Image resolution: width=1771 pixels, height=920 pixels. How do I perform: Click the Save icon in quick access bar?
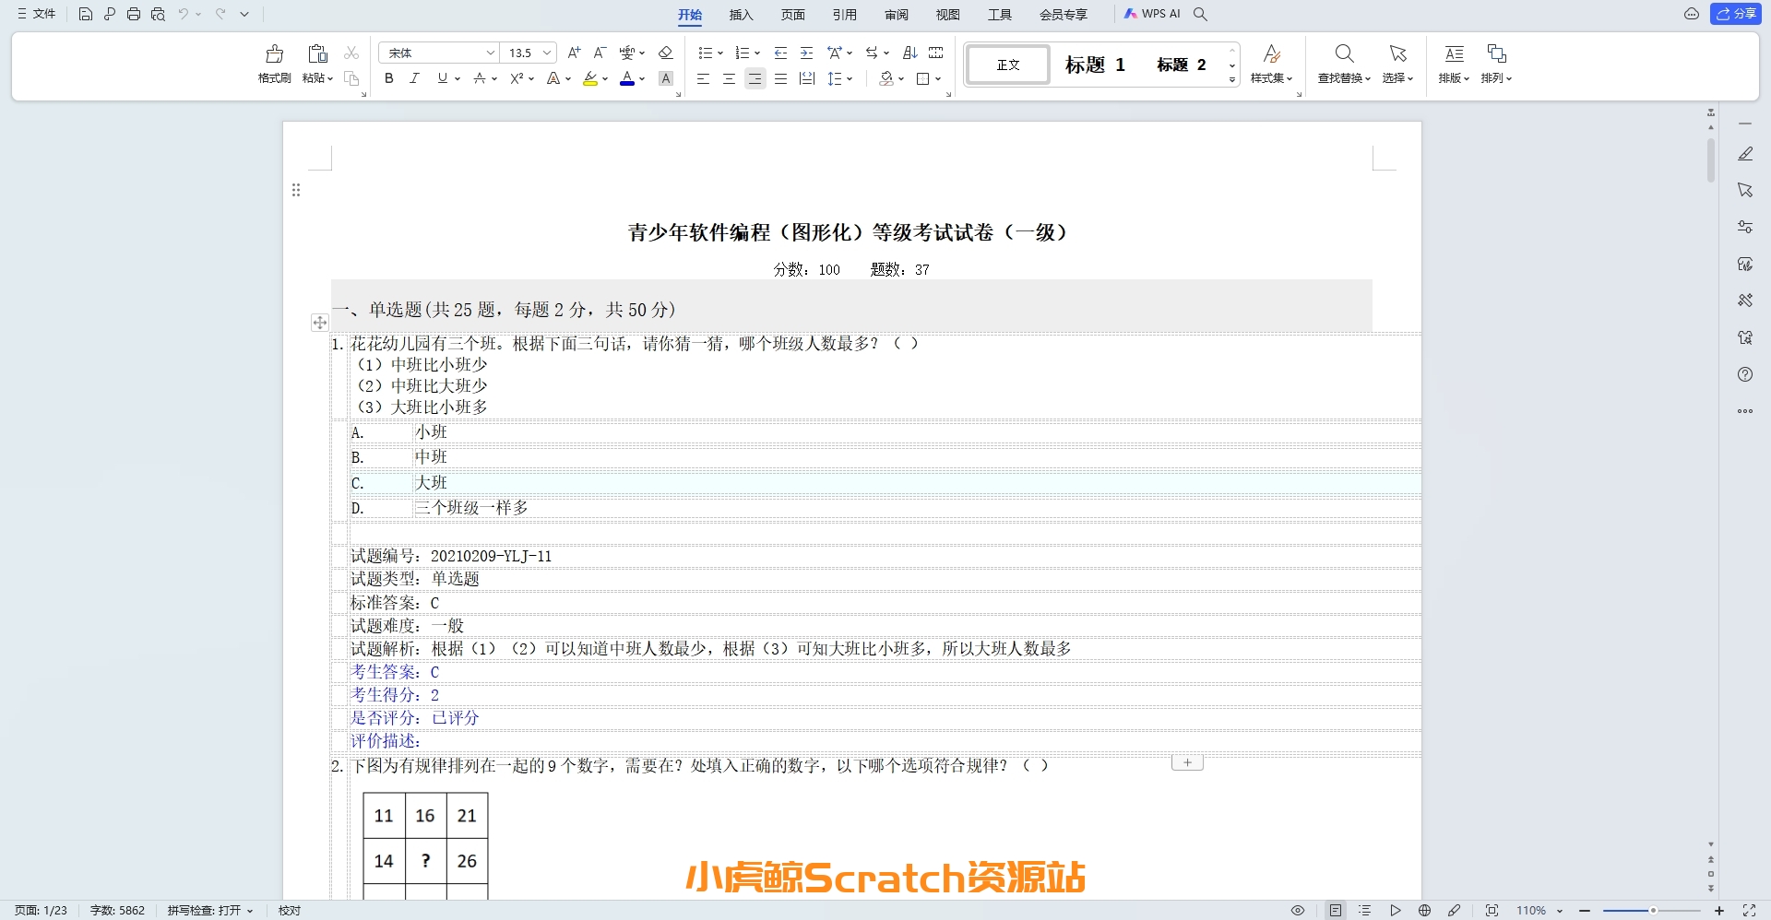pyautogui.click(x=86, y=14)
